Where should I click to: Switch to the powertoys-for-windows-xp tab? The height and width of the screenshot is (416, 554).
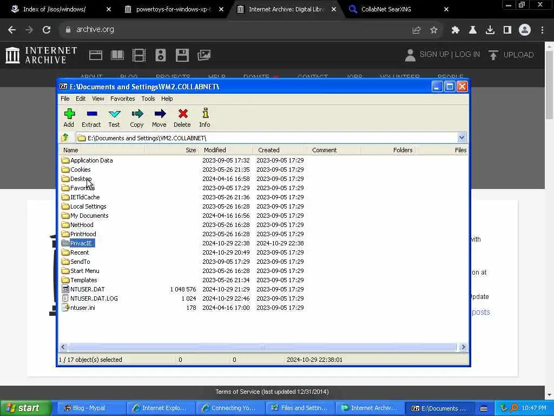click(x=174, y=9)
